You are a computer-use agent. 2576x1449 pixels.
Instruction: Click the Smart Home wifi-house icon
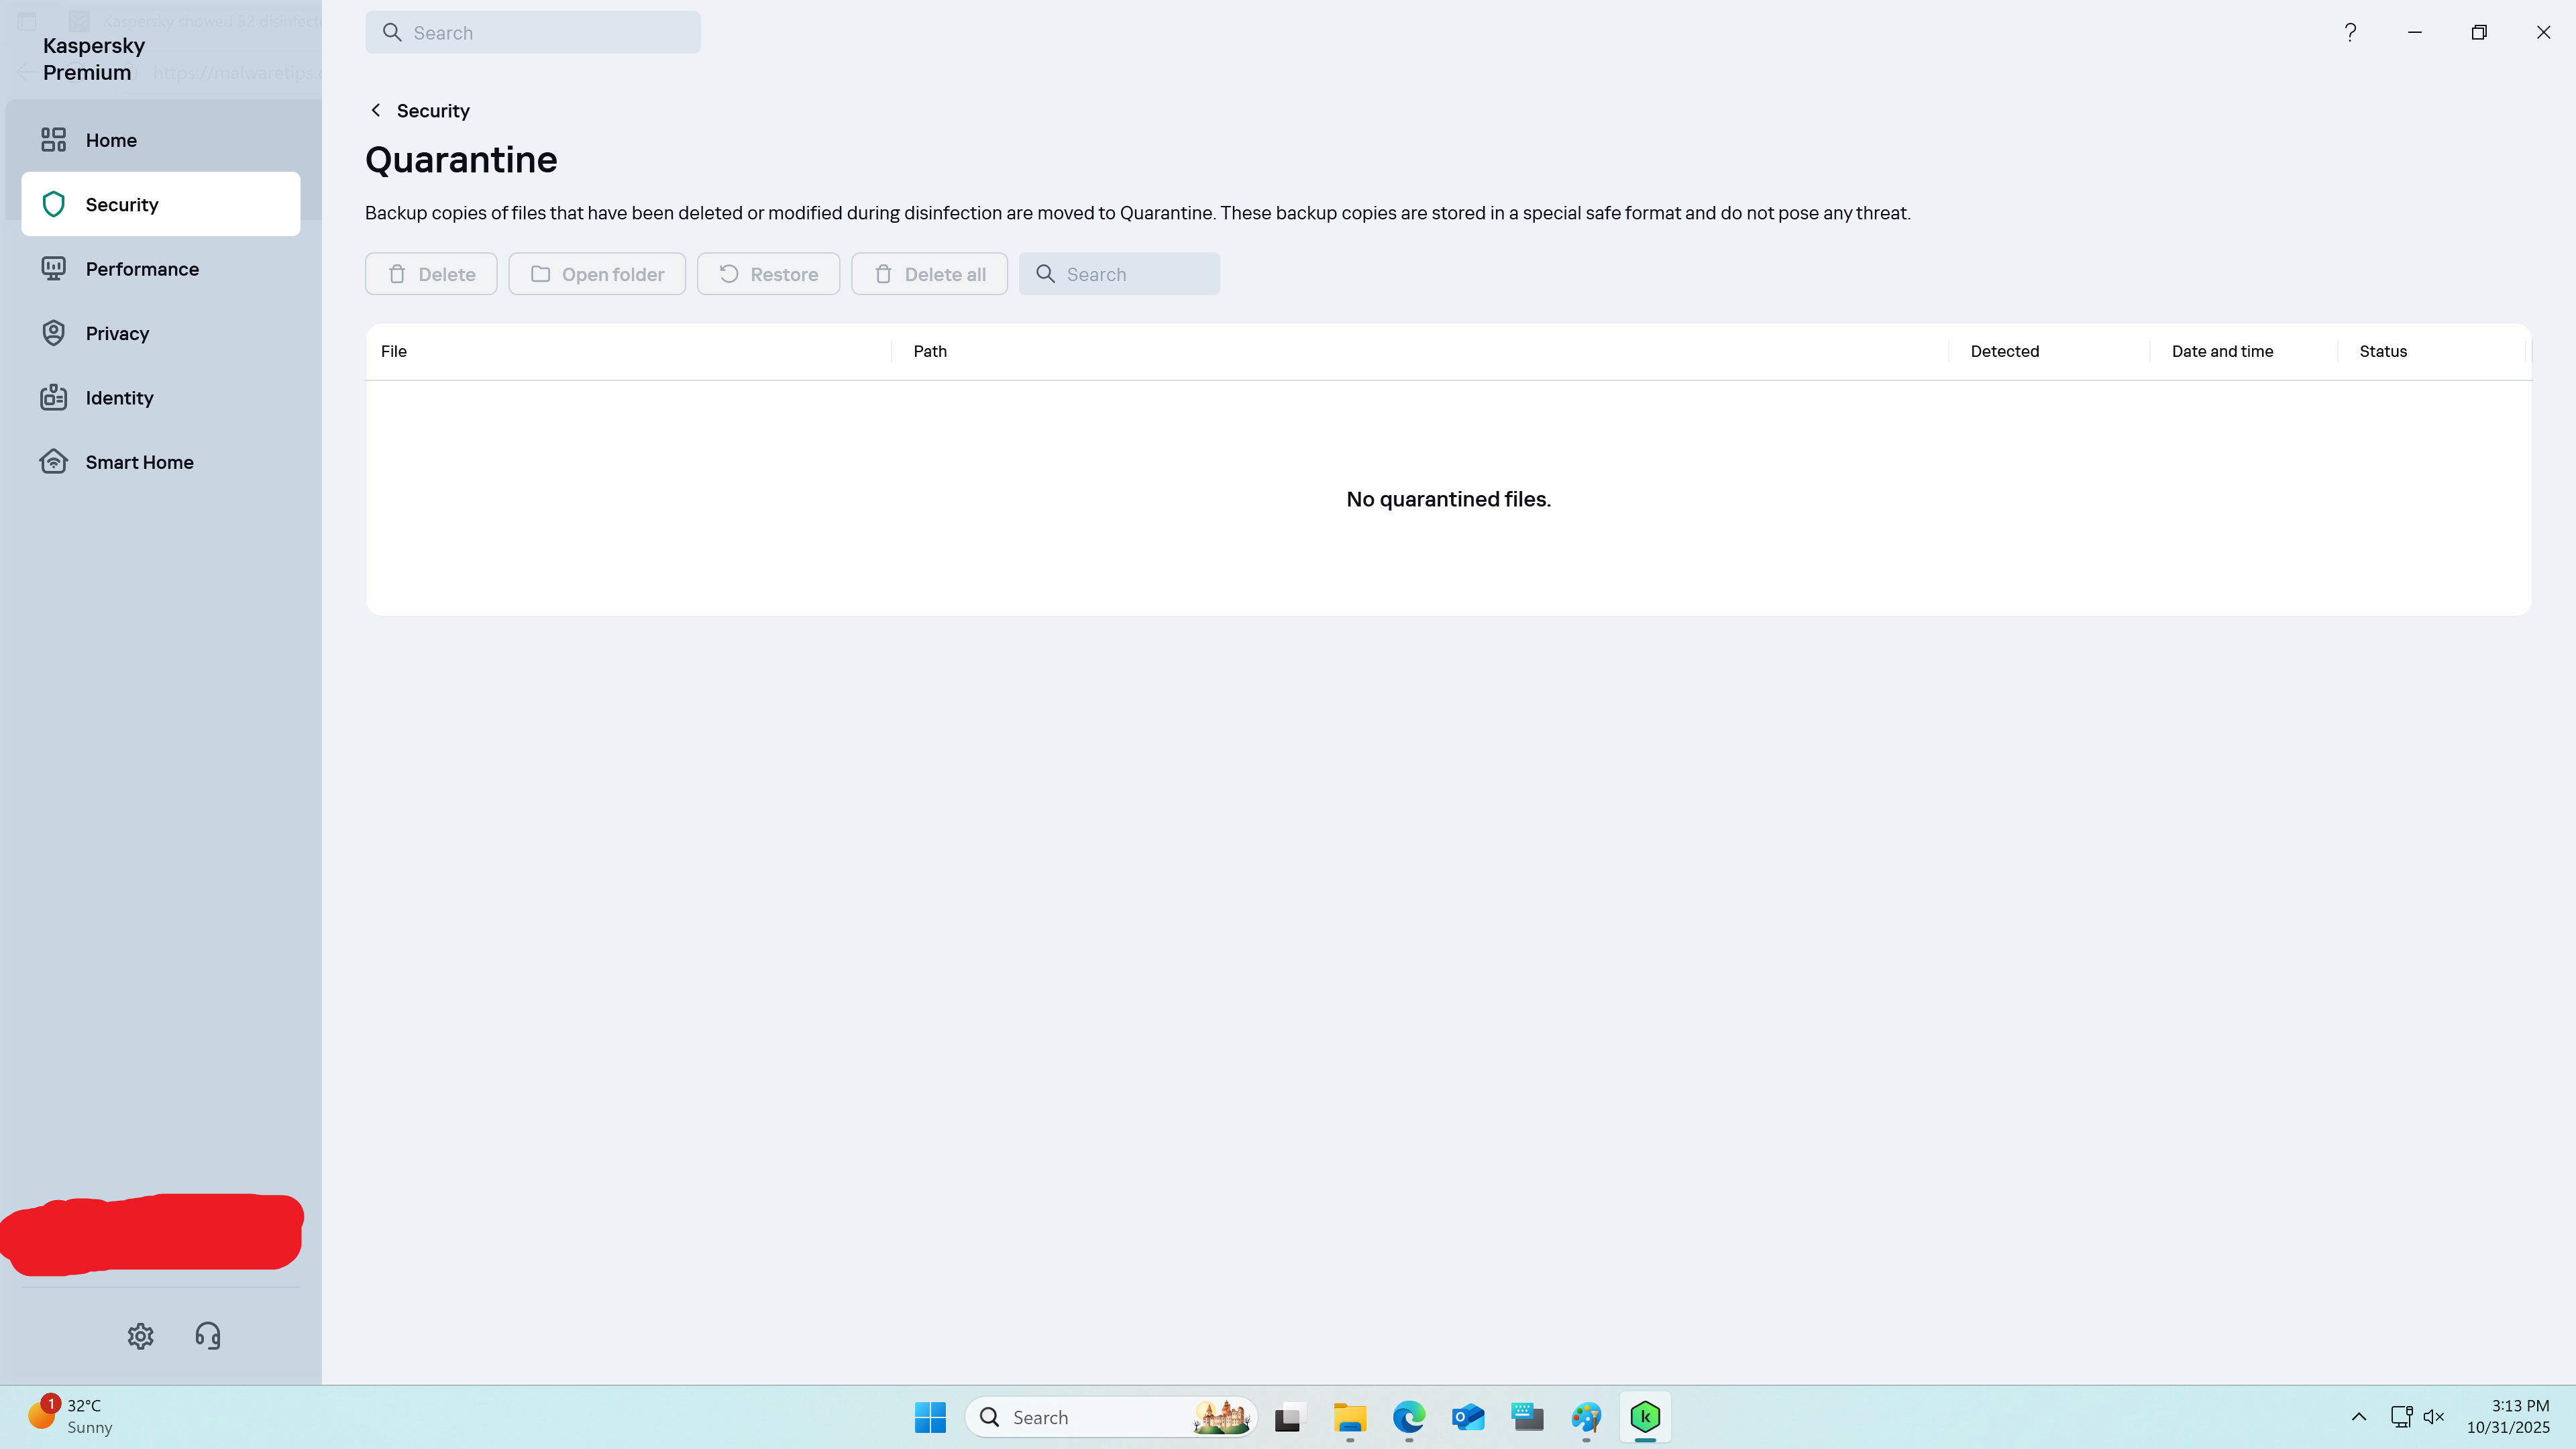[54, 462]
